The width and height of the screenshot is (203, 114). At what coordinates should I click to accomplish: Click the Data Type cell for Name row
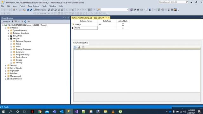click(107, 28)
